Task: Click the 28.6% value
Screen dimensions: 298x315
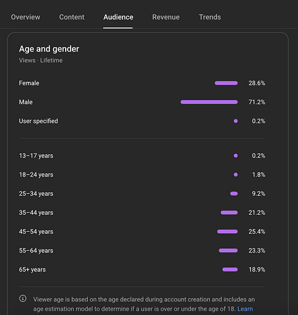Action: 257,83
